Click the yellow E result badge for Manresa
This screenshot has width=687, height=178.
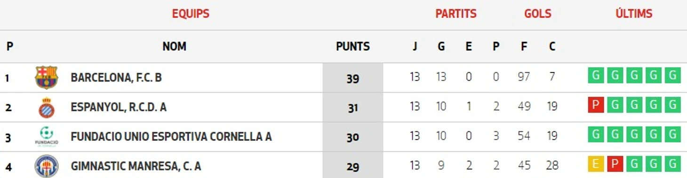click(596, 164)
